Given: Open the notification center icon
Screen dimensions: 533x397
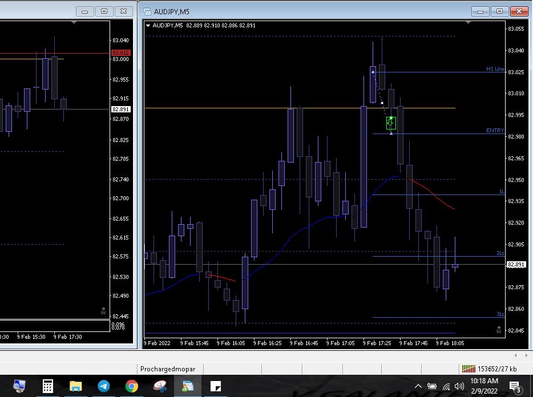Looking at the screenshot, I should (514, 386).
